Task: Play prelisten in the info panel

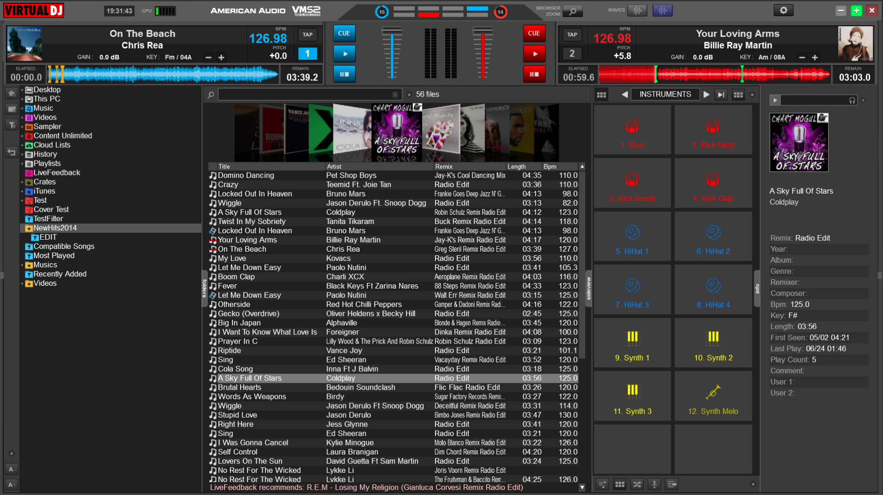Action: (775, 100)
